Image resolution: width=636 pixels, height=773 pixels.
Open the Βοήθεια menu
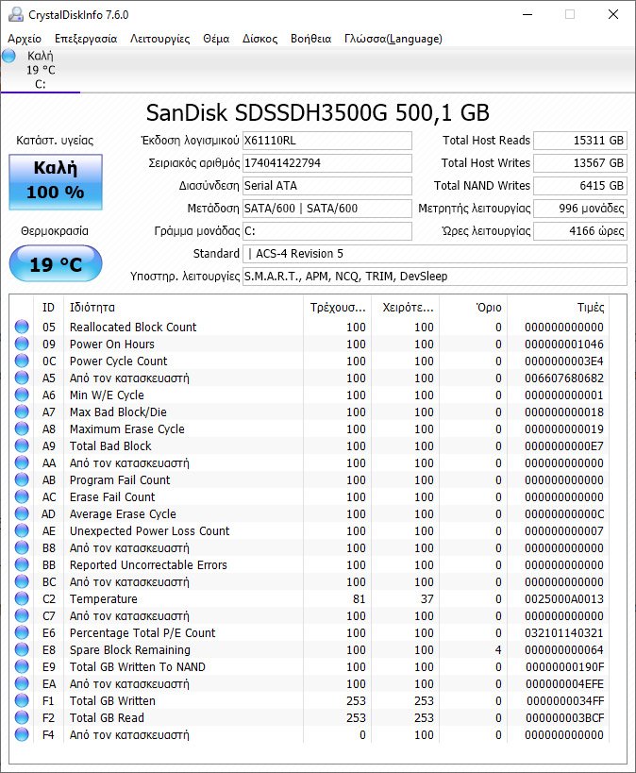click(310, 39)
